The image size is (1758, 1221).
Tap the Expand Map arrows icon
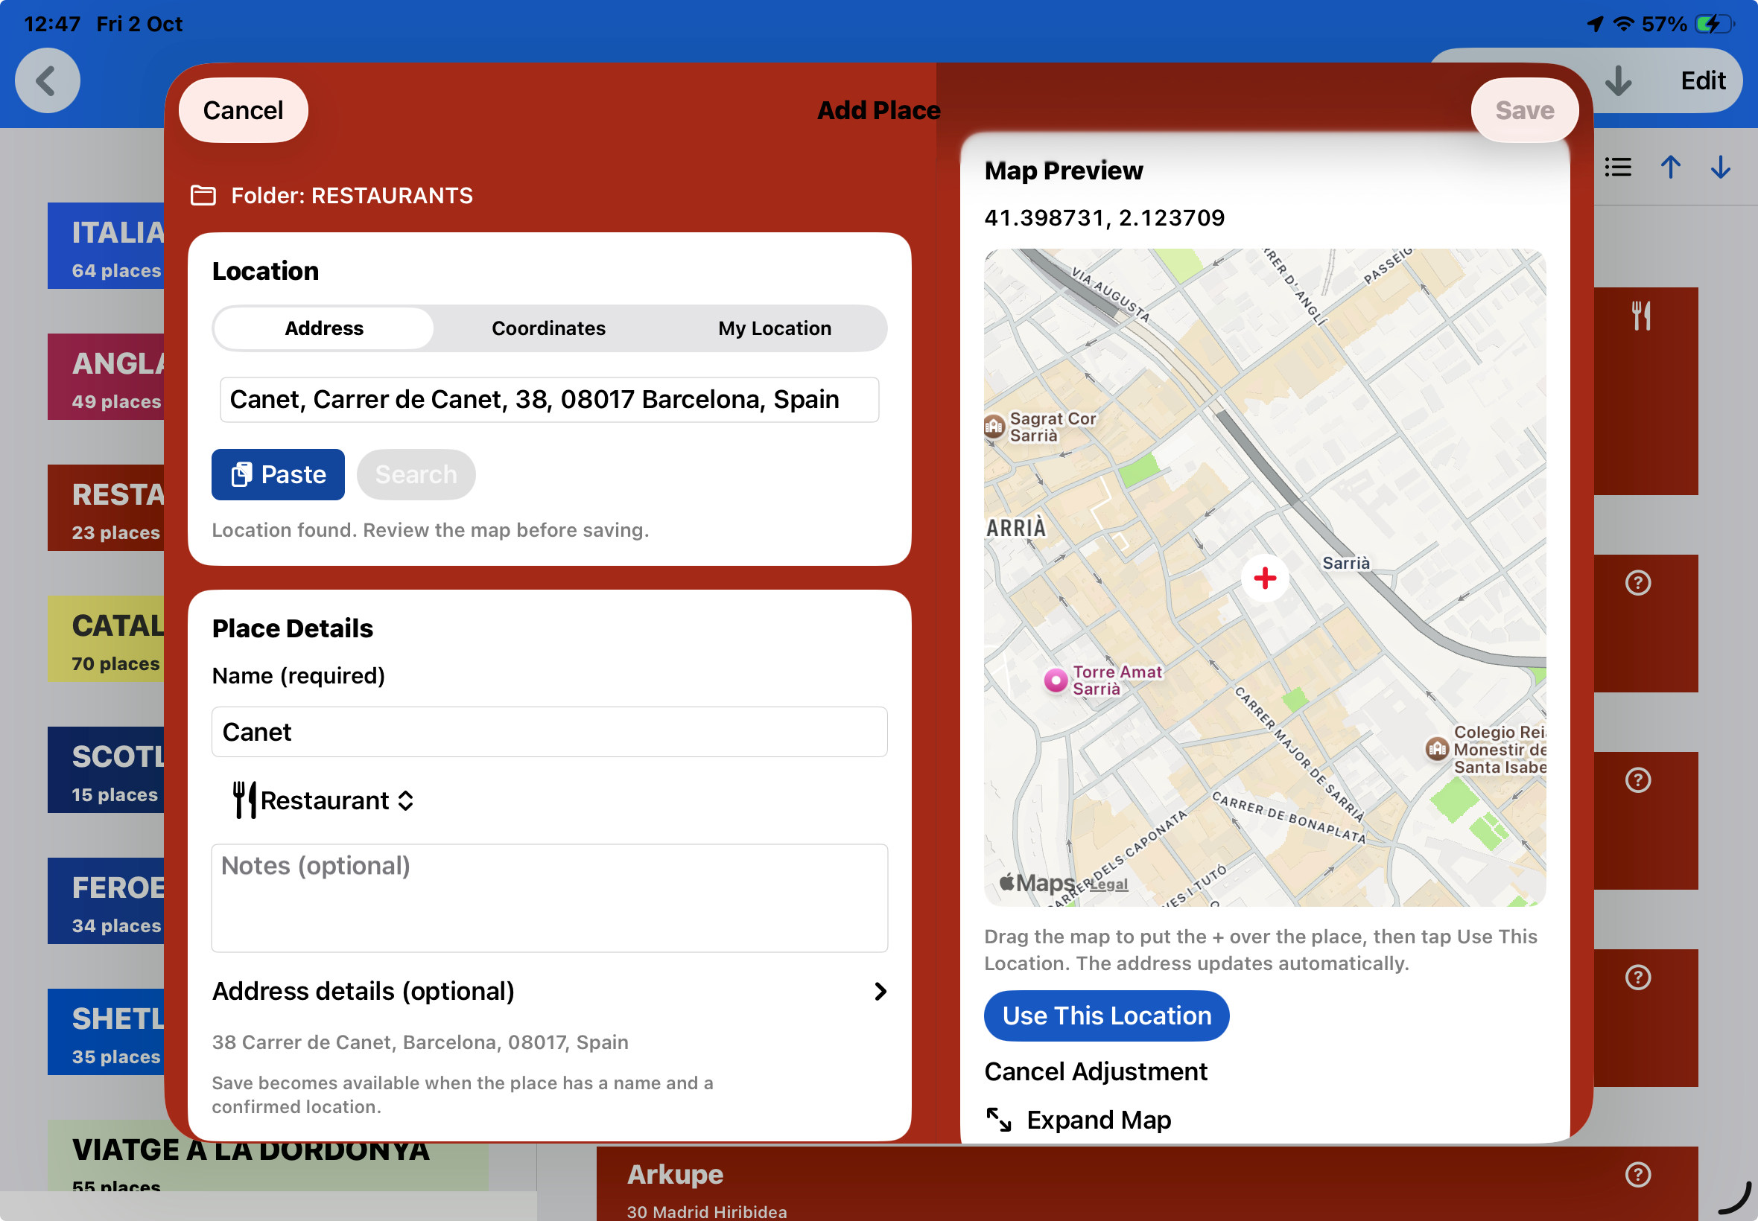(998, 1120)
